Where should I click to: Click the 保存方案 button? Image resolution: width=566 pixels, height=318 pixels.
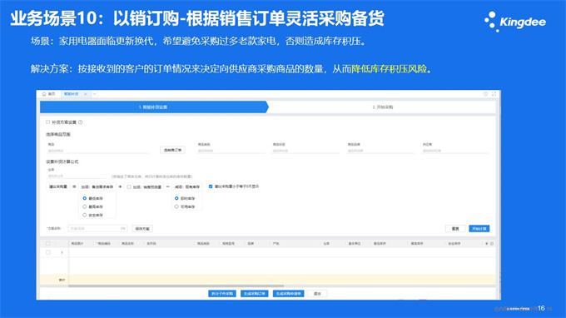click(x=142, y=228)
